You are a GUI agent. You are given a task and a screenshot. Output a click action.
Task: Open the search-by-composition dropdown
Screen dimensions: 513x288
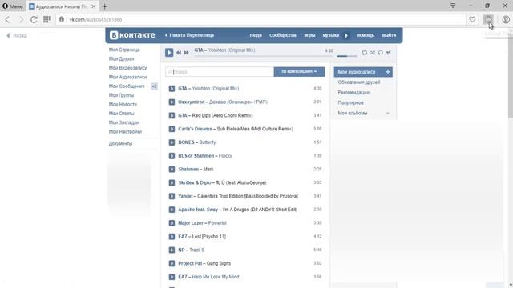pyautogui.click(x=299, y=72)
